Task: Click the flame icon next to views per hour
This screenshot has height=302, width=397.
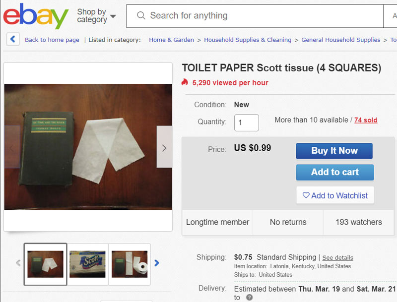Action: pyautogui.click(x=185, y=83)
